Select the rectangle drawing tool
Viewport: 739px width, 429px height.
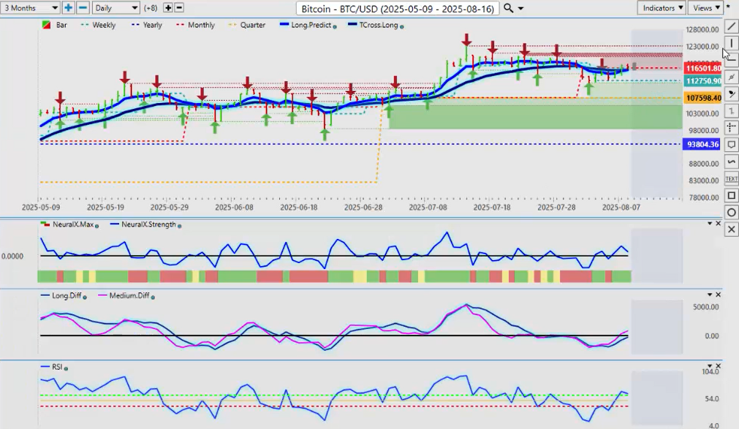click(732, 196)
